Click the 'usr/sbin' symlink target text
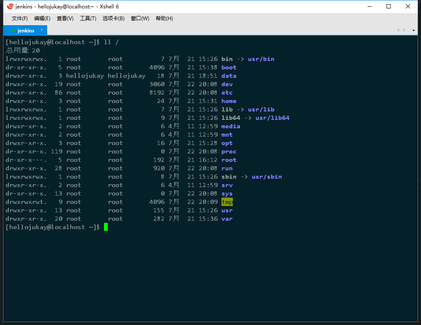This screenshot has width=421, height=325. pos(266,177)
